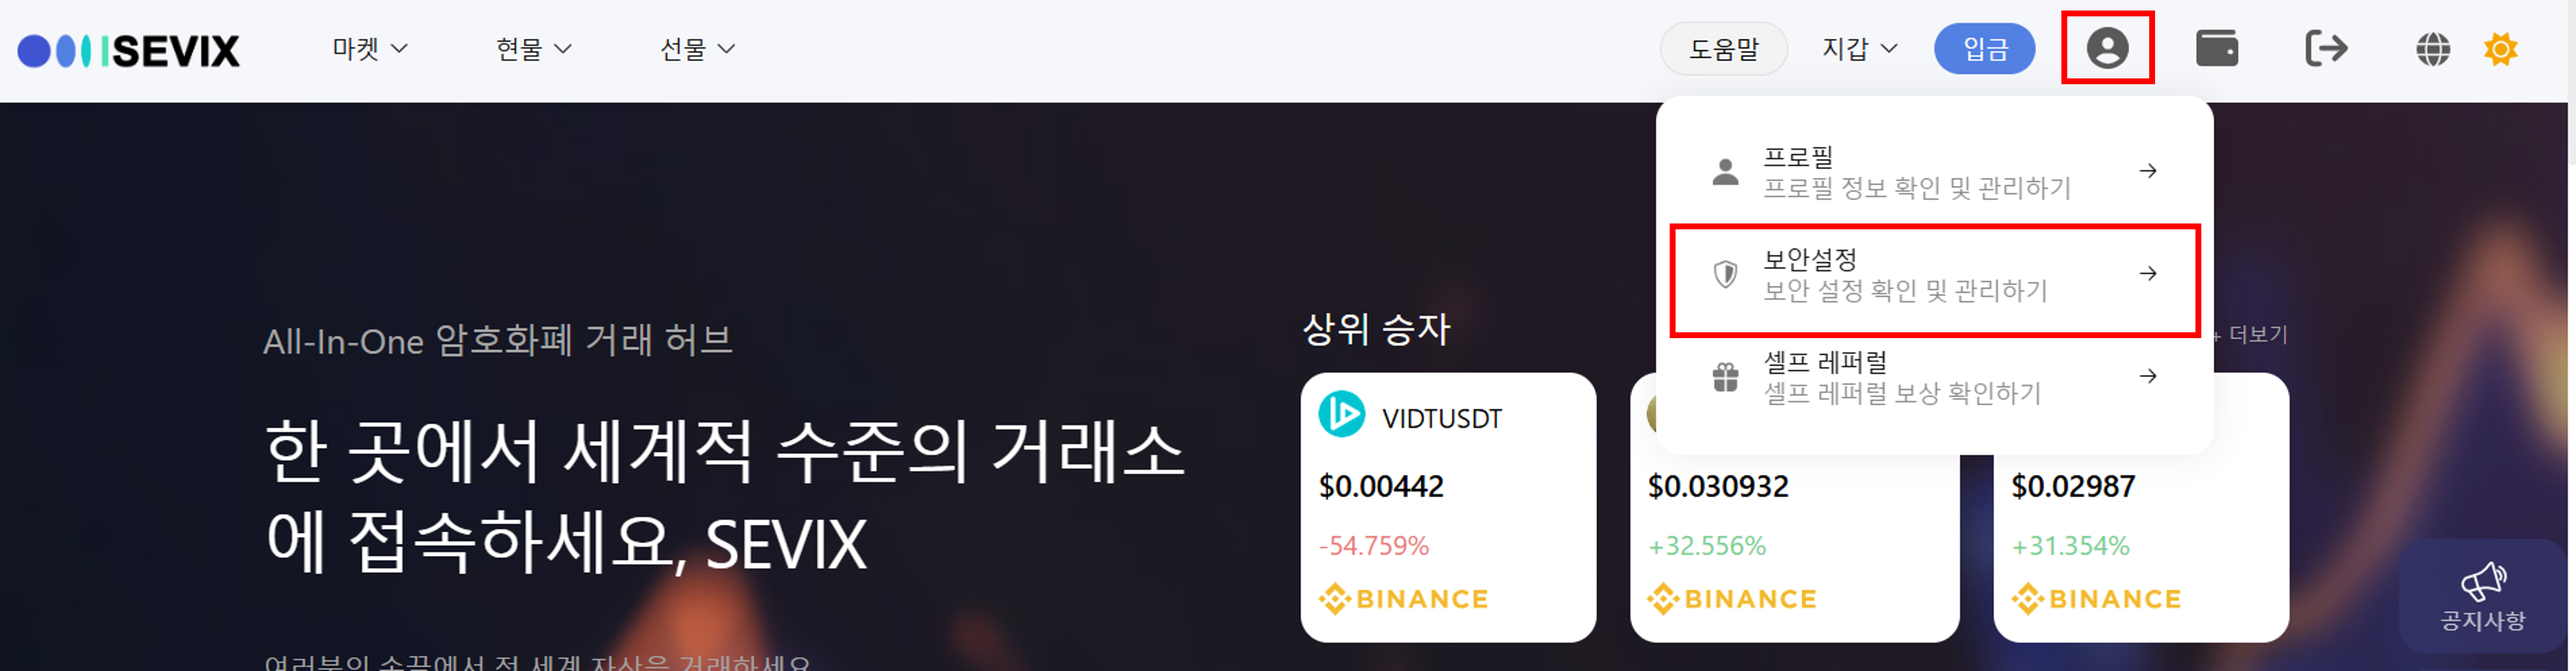Click the 더보기 link

2257,335
